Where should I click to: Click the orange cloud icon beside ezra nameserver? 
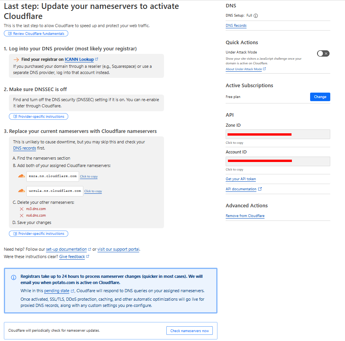pyautogui.click(x=21, y=176)
